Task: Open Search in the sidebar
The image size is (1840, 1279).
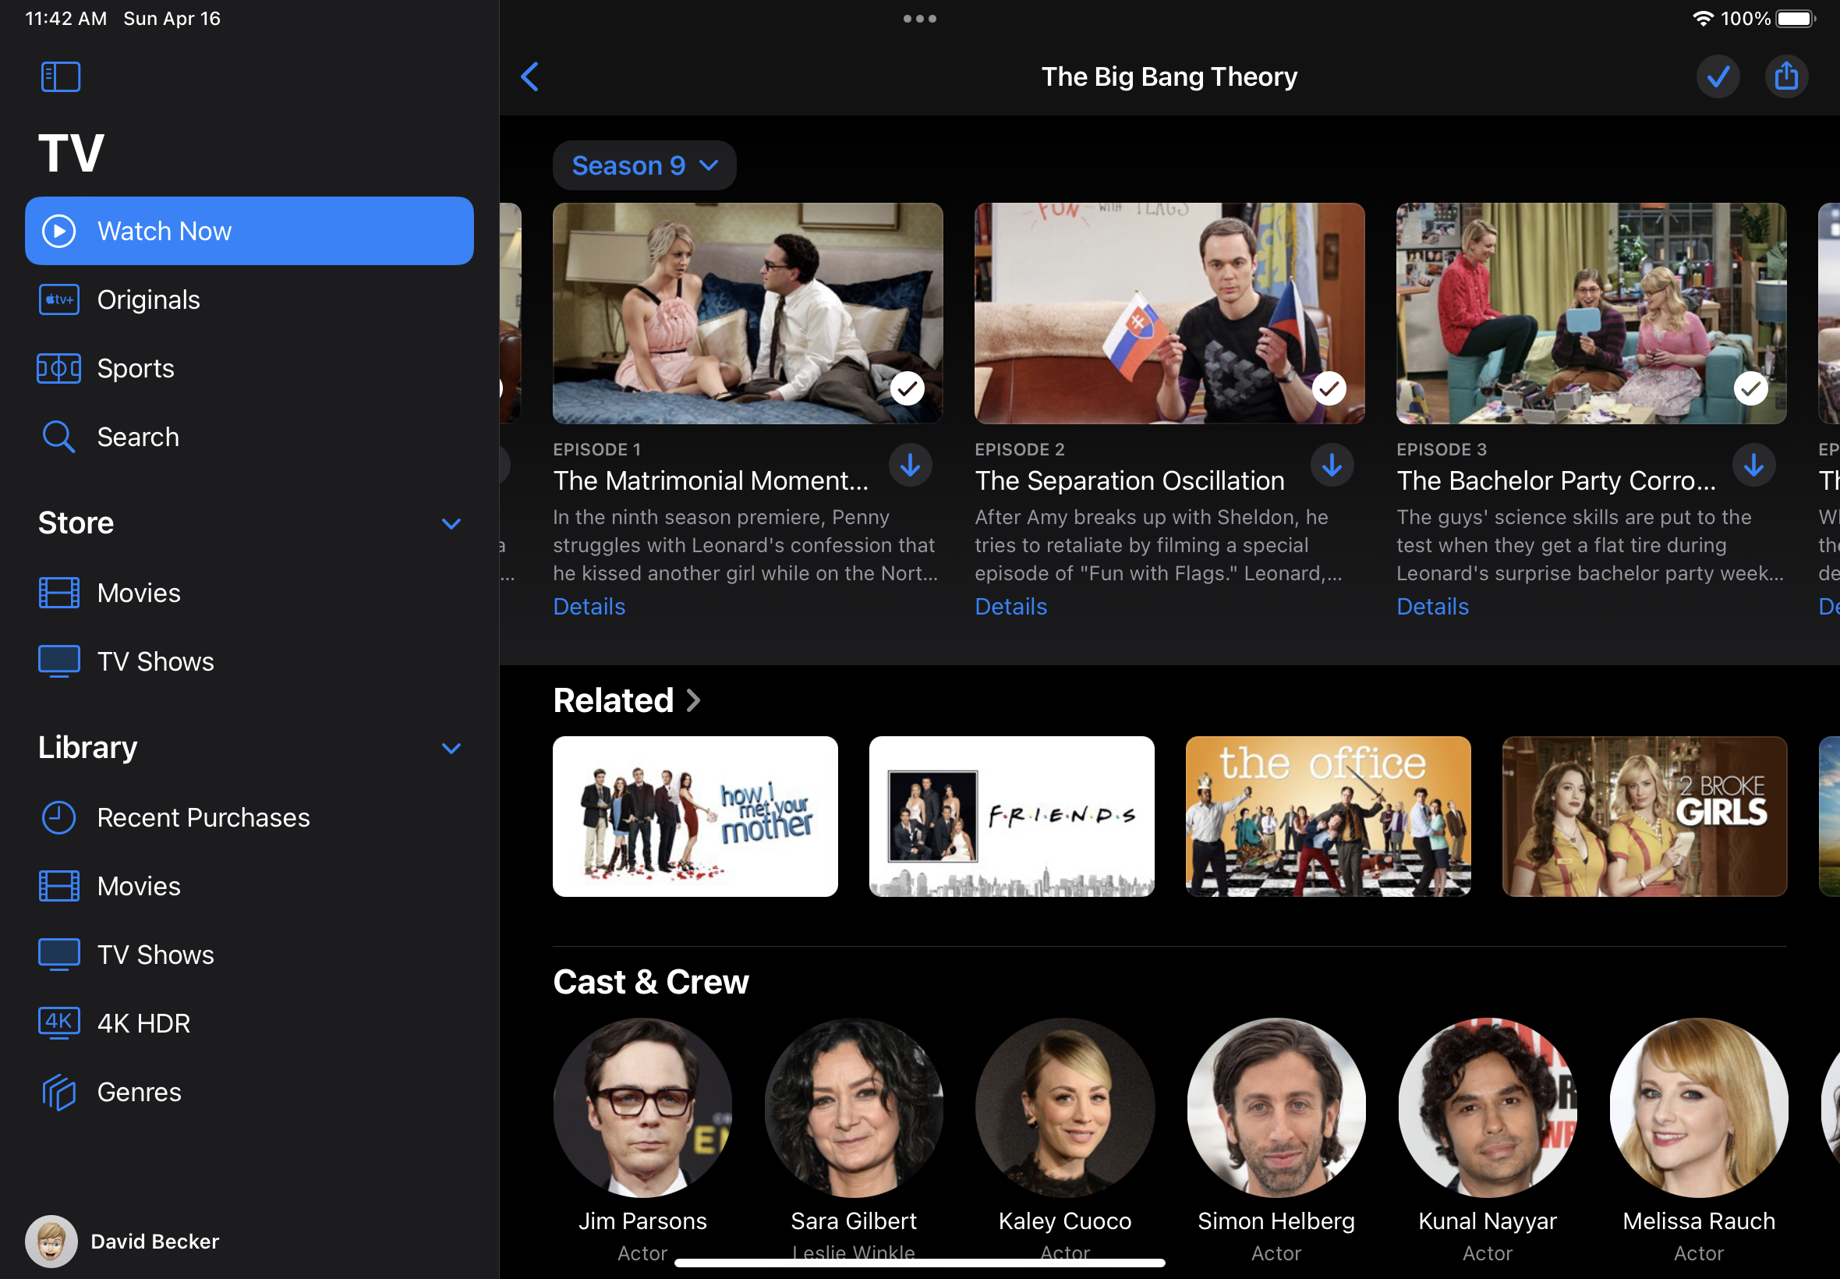Action: tap(249, 437)
